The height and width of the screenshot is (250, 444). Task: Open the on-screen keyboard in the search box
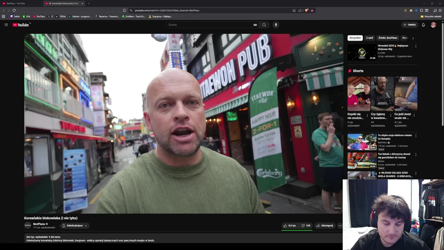(x=255, y=25)
